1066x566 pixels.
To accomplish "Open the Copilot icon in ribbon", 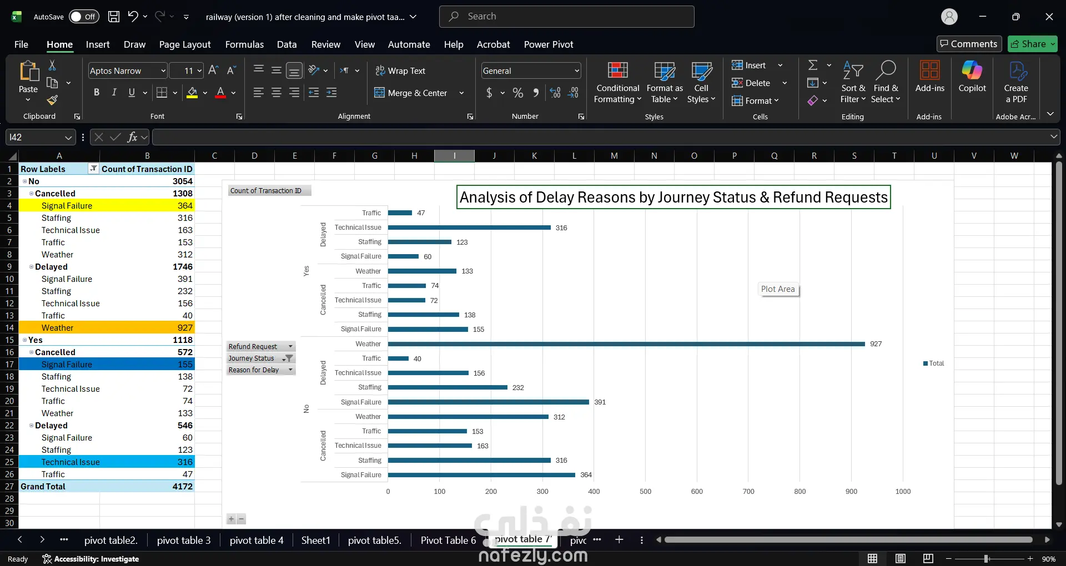I will point(972,70).
